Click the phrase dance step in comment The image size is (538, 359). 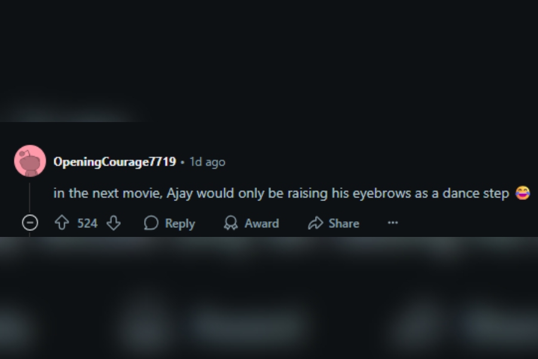click(x=476, y=193)
